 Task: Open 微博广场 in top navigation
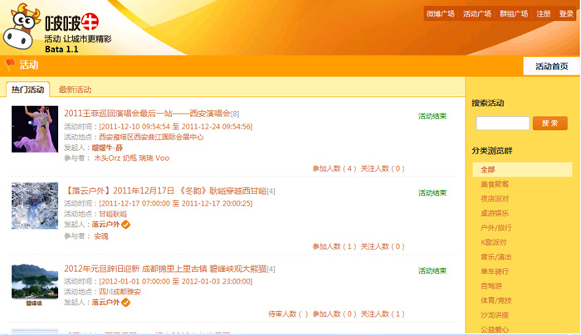pyautogui.click(x=441, y=14)
